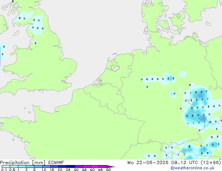Click the above-50 arrow tip of legend
Viewport: 222px width, 171px height.
[111, 166]
